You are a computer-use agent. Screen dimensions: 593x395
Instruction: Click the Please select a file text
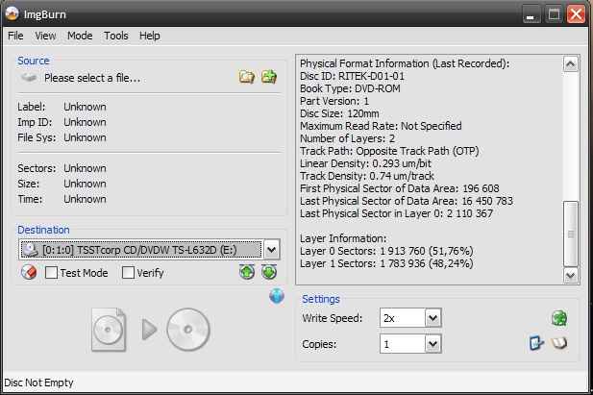point(92,78)
